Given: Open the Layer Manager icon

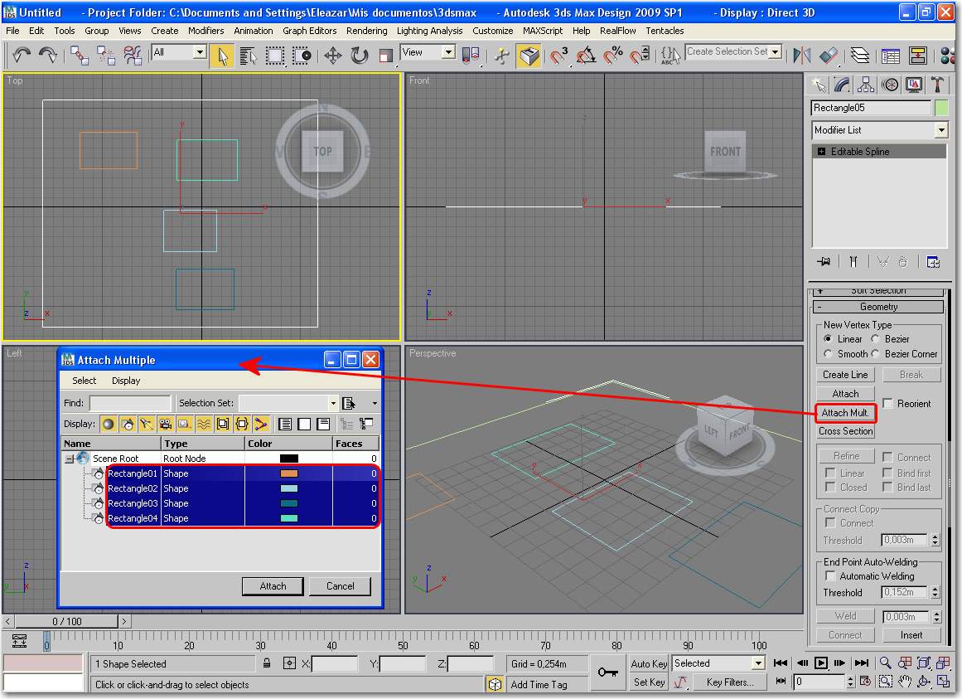Looking at the screenshot, I should pos(860,56).
